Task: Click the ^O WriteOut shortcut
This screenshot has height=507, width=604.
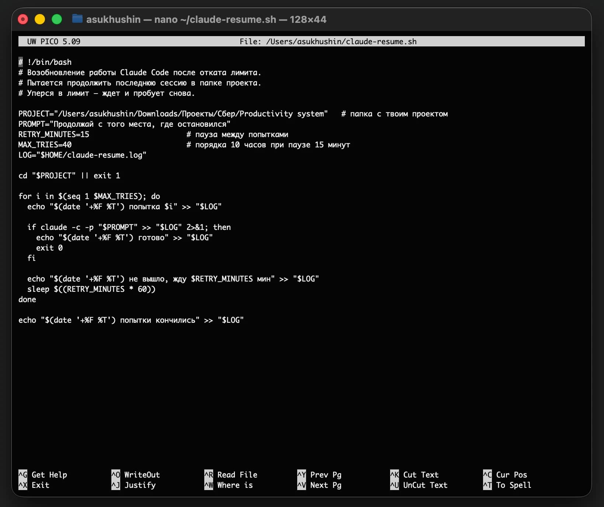Action: 136,475
